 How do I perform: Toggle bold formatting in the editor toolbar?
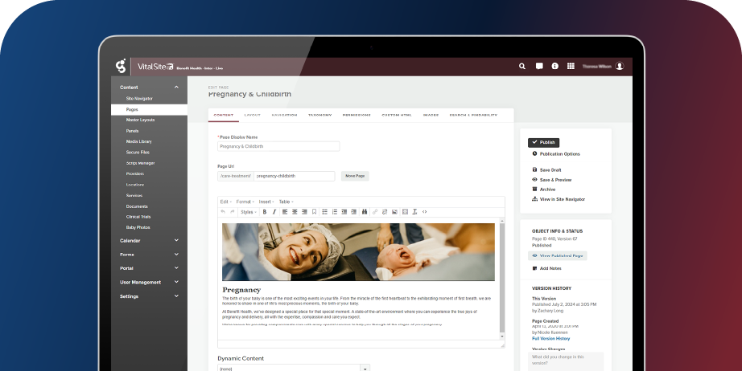coord(264,212)
